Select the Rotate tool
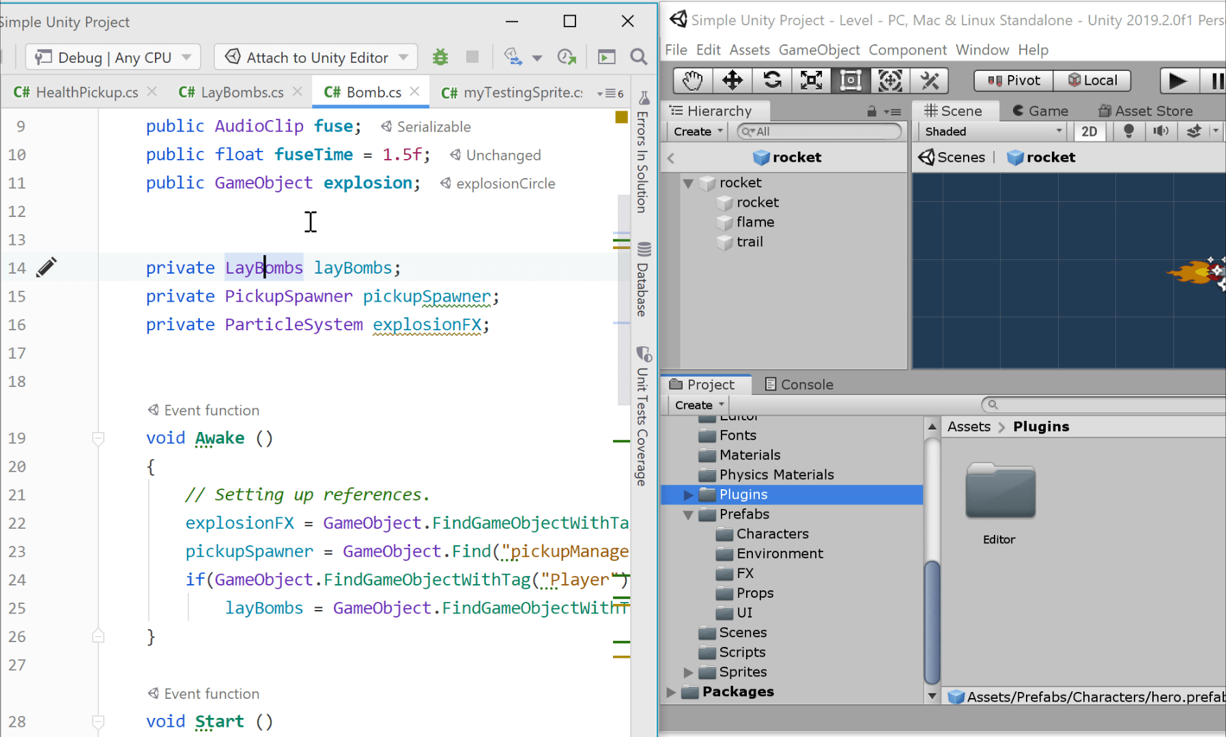Image resolution: width=1226 pixels, height=737 pixels. click(772, 80)
